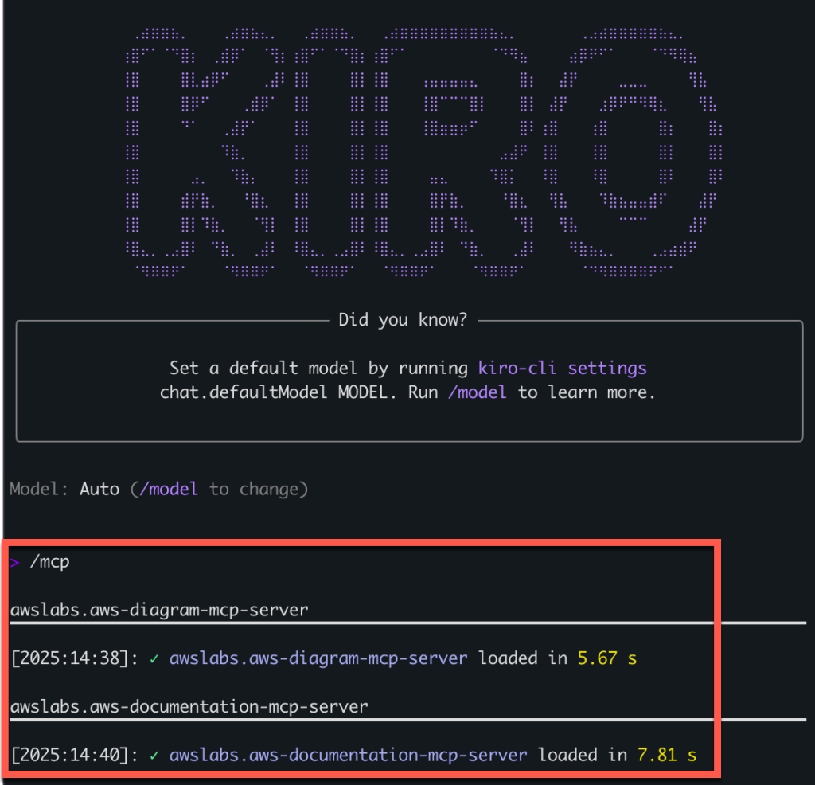Click blue 'awslabs.aws-documentation-mcp-server' loaded entry
This screenshot has height=785, width=815.
pos(349,755)
